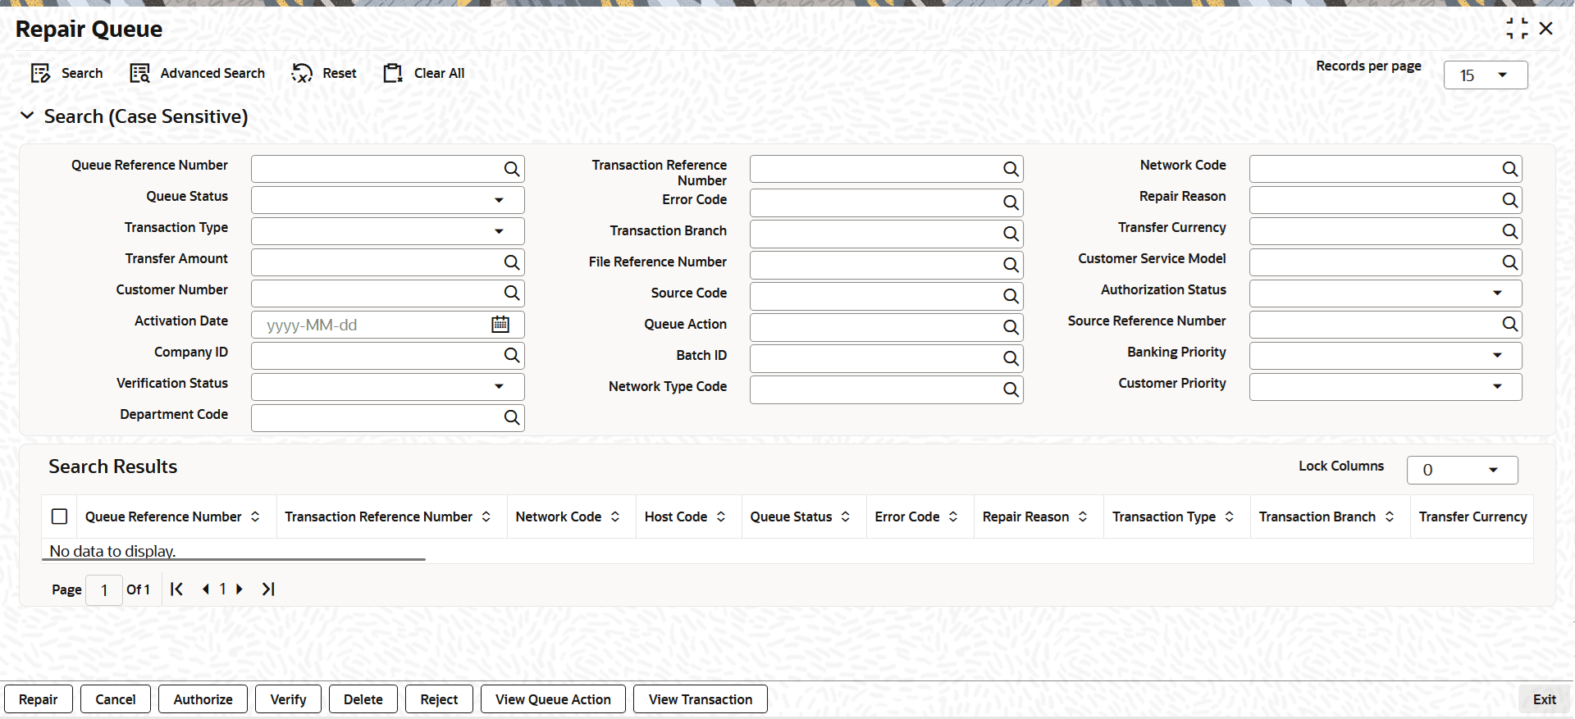1575x719 pixels.
Task: Tick the select-all results checkbox
Action: pos(59,516)
